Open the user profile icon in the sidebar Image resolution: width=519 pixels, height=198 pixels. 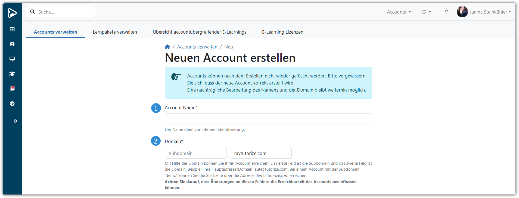[12, 44]
